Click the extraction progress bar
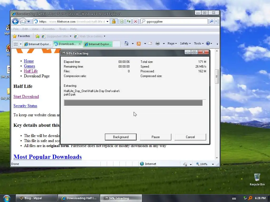 pyautogui.click(x=135, y=103)
